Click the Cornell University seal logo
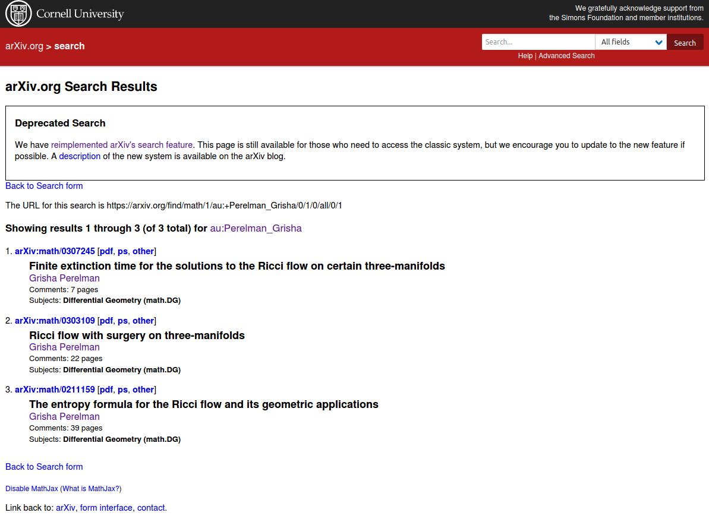This screenshot has width=709, height=522. 18,14
